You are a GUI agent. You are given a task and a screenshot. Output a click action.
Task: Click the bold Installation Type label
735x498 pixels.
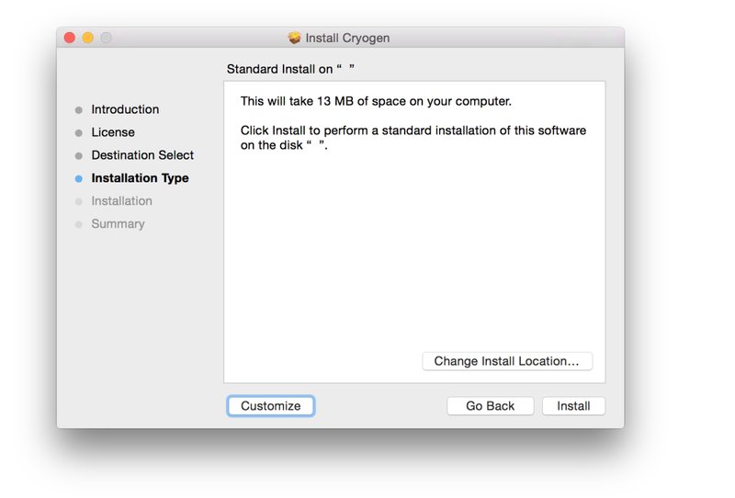pos(140,178)
